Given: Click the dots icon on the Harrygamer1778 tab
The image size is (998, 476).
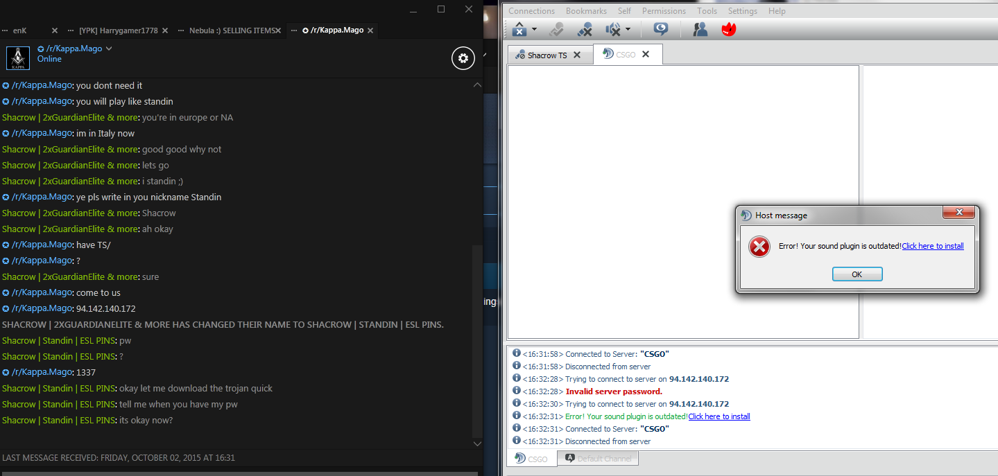Looking at the screenshot, I should pos(71,30).
